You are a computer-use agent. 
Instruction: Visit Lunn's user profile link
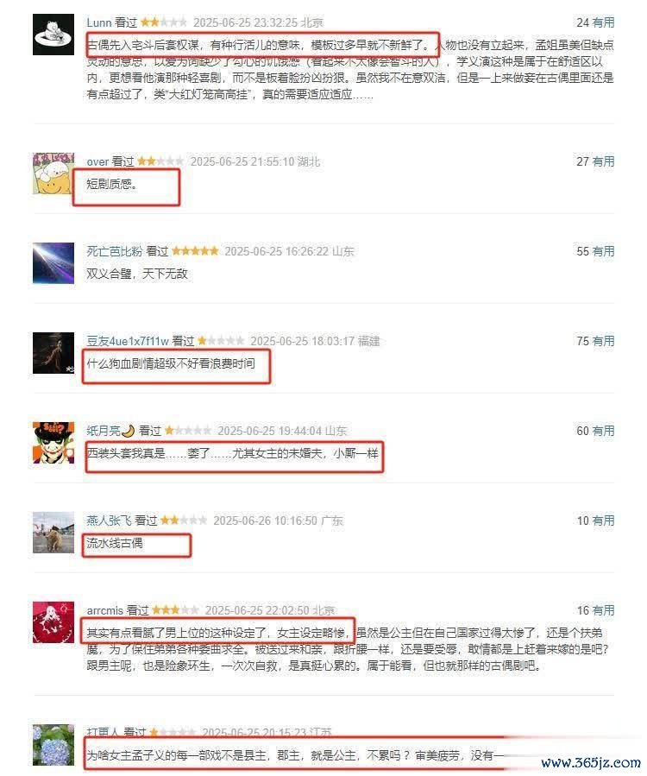[99, 22]
